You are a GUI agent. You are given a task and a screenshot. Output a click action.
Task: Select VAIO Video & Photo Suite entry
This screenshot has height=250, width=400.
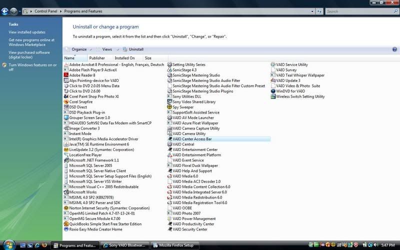tap(295, 86)
